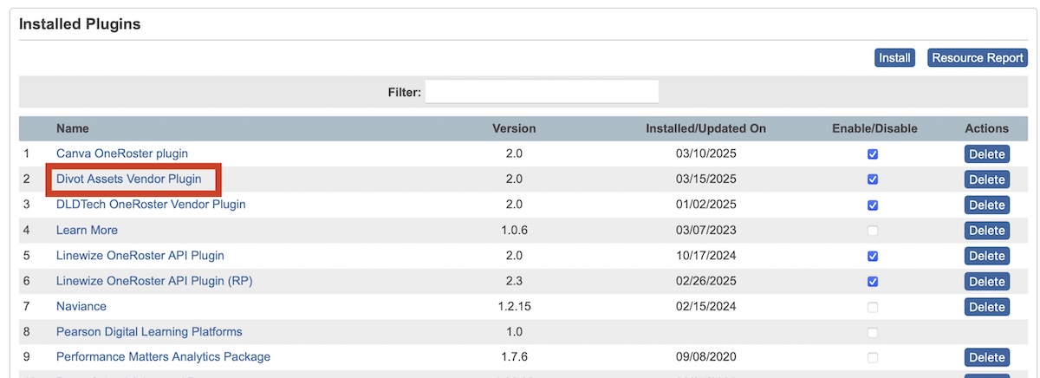Toggle DLDTech OneRoster Vendor Plugin checkbox
The width and height of the screenshot is (1040, 378).
tap(873, 205)
